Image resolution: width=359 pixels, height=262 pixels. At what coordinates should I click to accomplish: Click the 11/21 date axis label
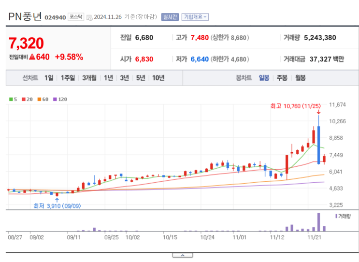314,237
